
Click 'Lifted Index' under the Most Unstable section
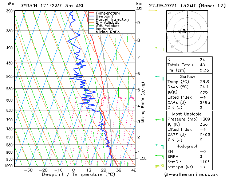click(x=179, y=130)
